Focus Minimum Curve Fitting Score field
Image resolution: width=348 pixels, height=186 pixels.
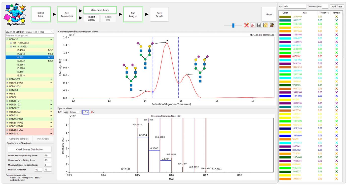(x=48, y=160)
